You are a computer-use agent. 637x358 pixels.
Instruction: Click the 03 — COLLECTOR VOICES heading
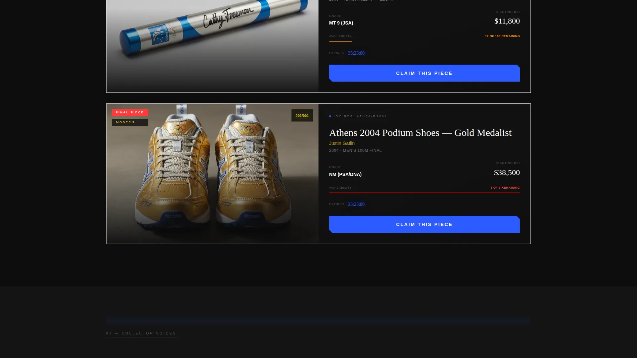[141, 333]
